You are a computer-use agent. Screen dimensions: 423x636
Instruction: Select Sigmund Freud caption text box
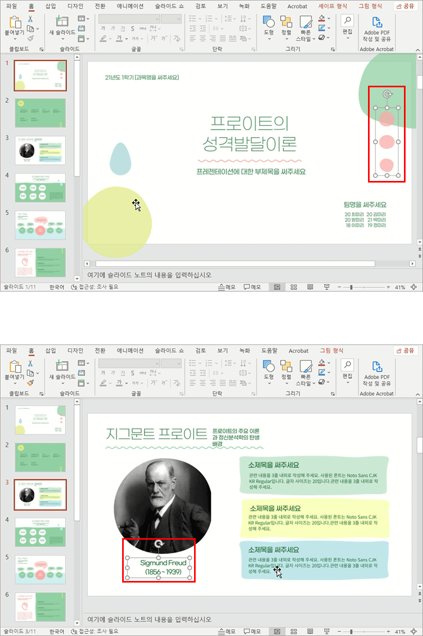tap(159, 568)
